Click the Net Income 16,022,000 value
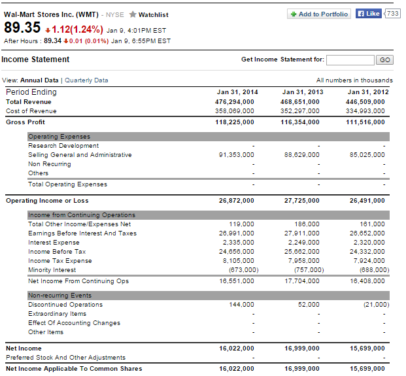 tap(237, 349)
